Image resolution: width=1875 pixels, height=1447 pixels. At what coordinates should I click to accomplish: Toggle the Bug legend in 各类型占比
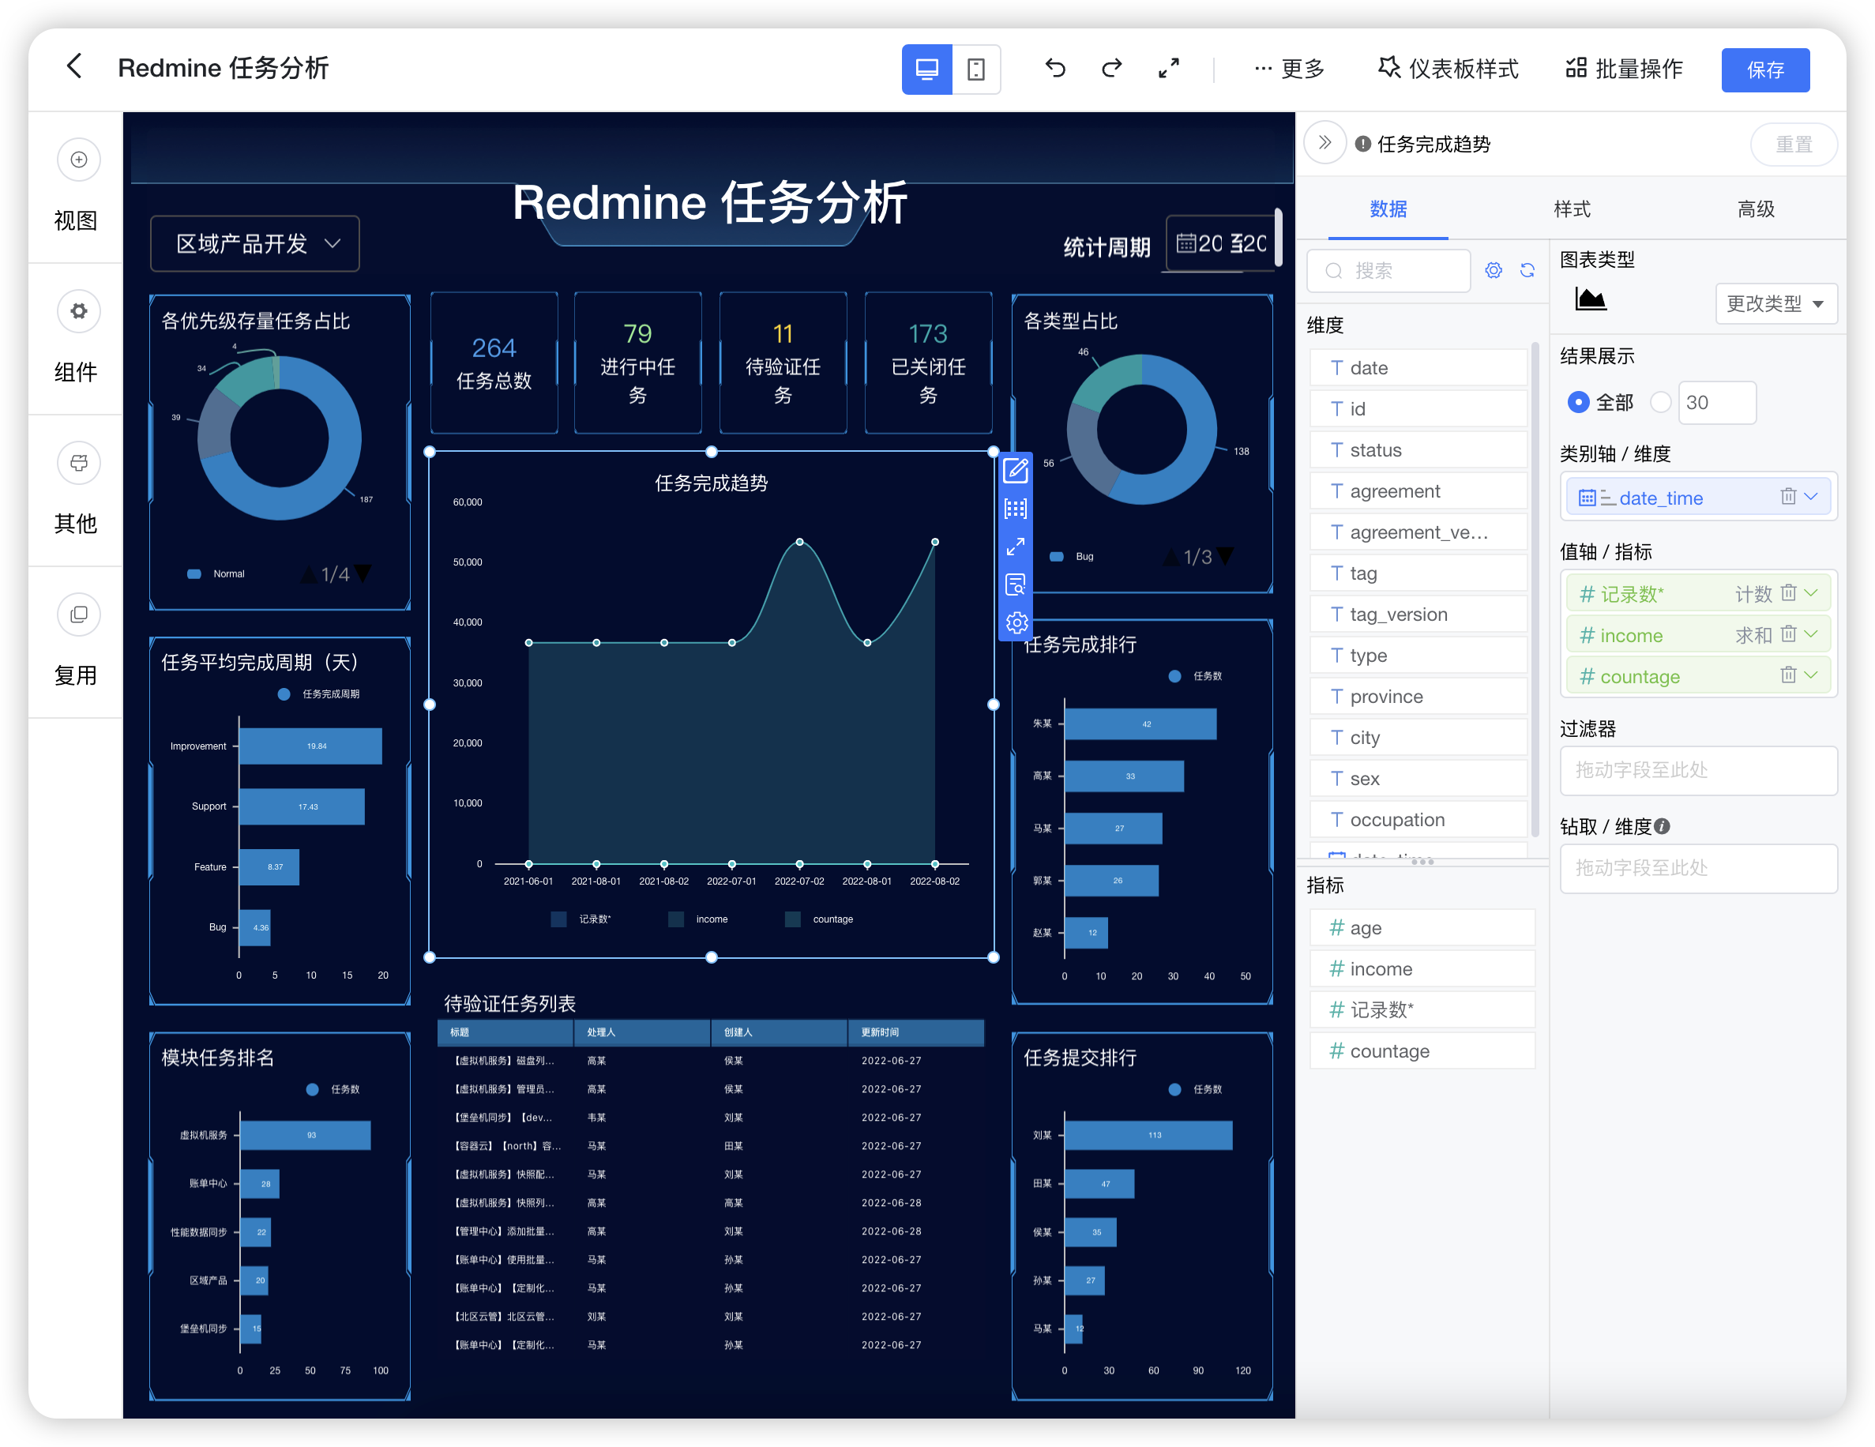tap(1072, 557)
